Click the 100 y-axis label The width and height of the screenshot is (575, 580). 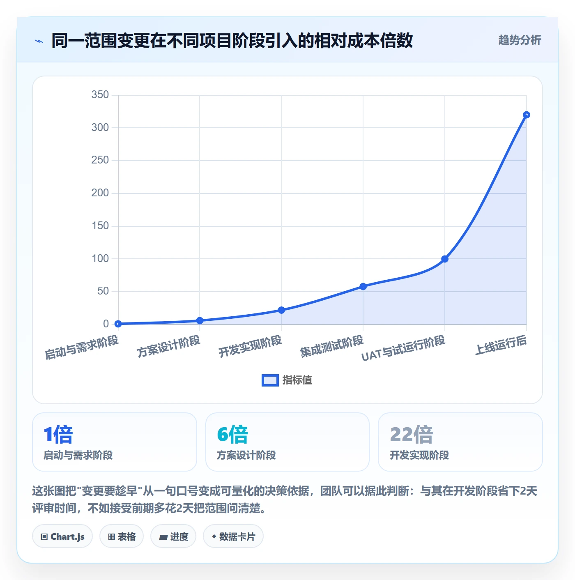[100, 258]
